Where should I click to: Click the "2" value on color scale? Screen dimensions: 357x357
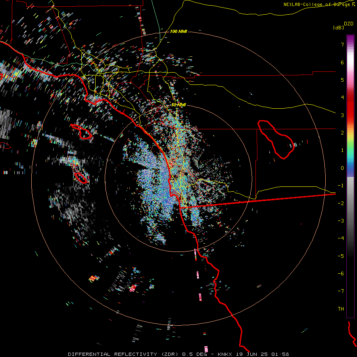tap(342, 133)
